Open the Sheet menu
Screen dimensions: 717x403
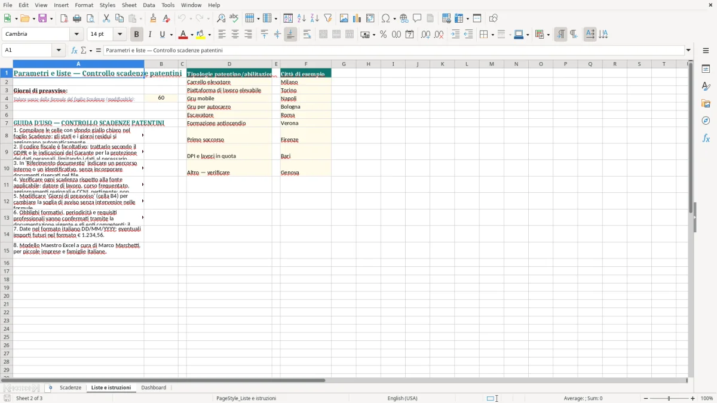pyautogui.click(x=129, y=5)
